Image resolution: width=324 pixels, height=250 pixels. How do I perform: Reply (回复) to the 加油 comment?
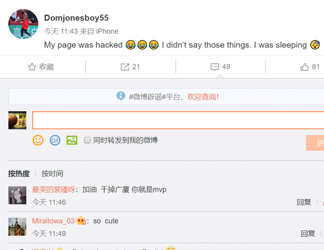(x=304, y=202)
